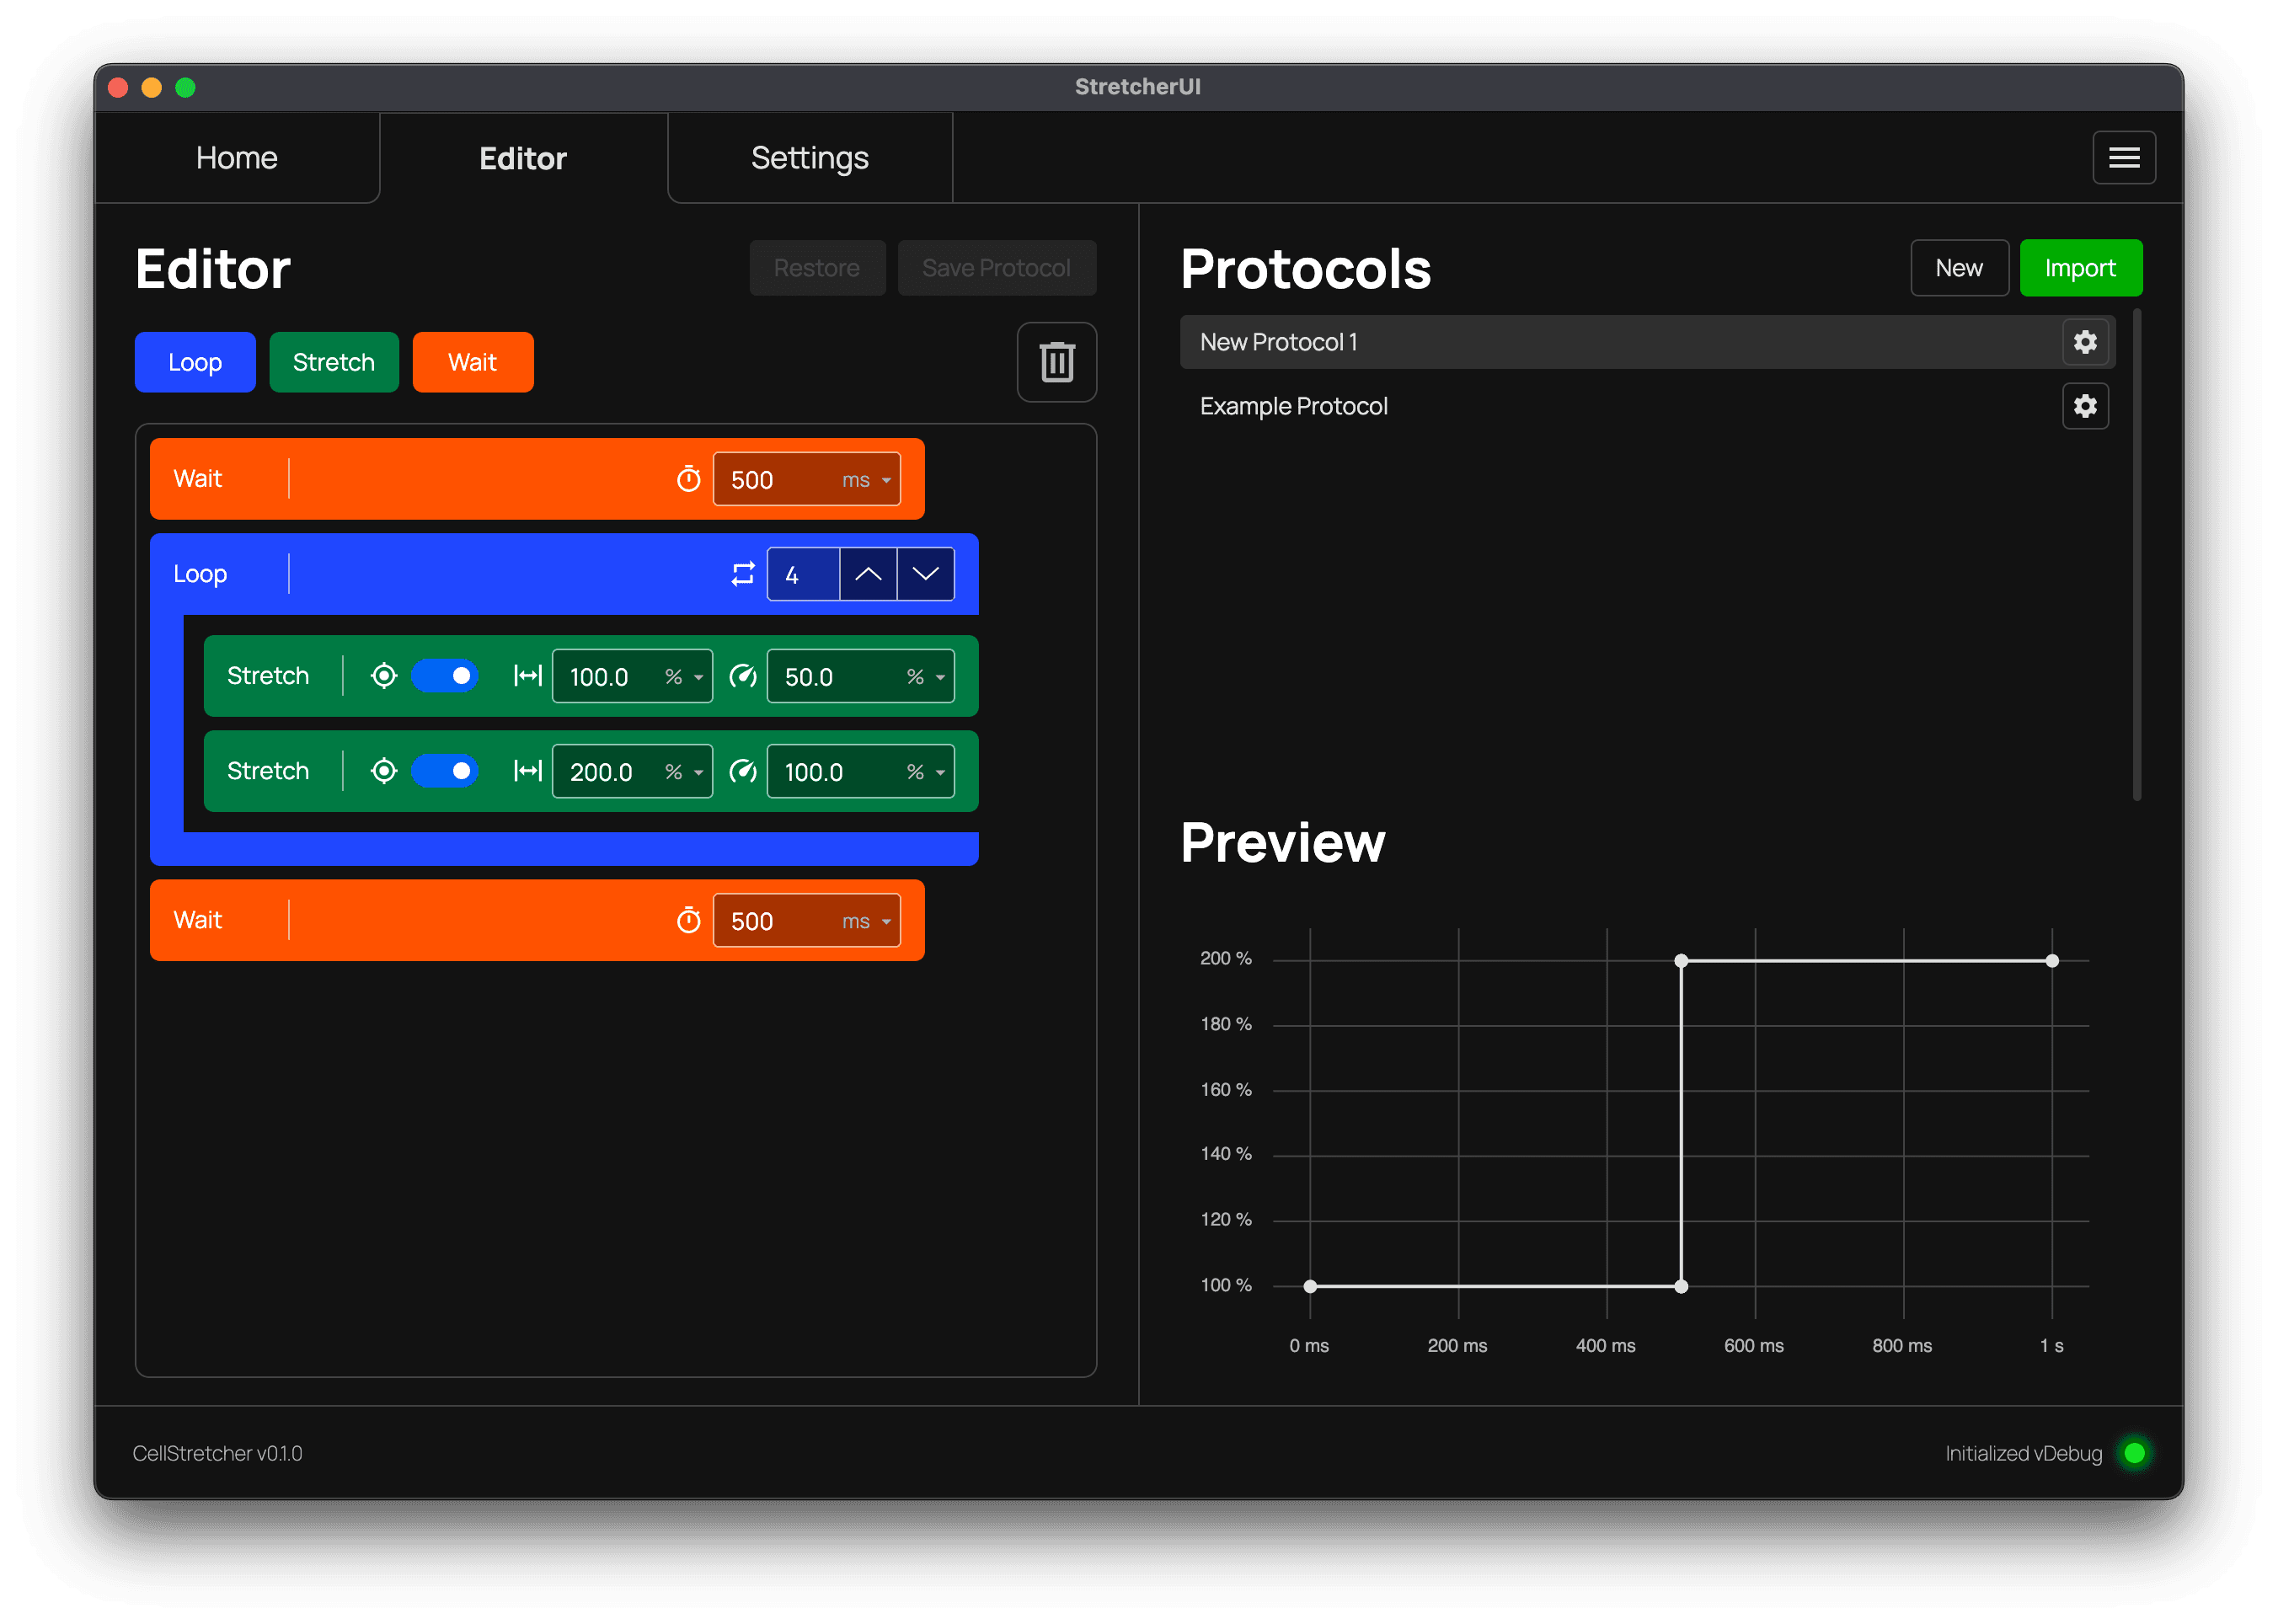Viewport: 2278px width, 1624px height.
Task: Toggle the switch in the 200.0 Stretch row
Action: pos(445,771)
